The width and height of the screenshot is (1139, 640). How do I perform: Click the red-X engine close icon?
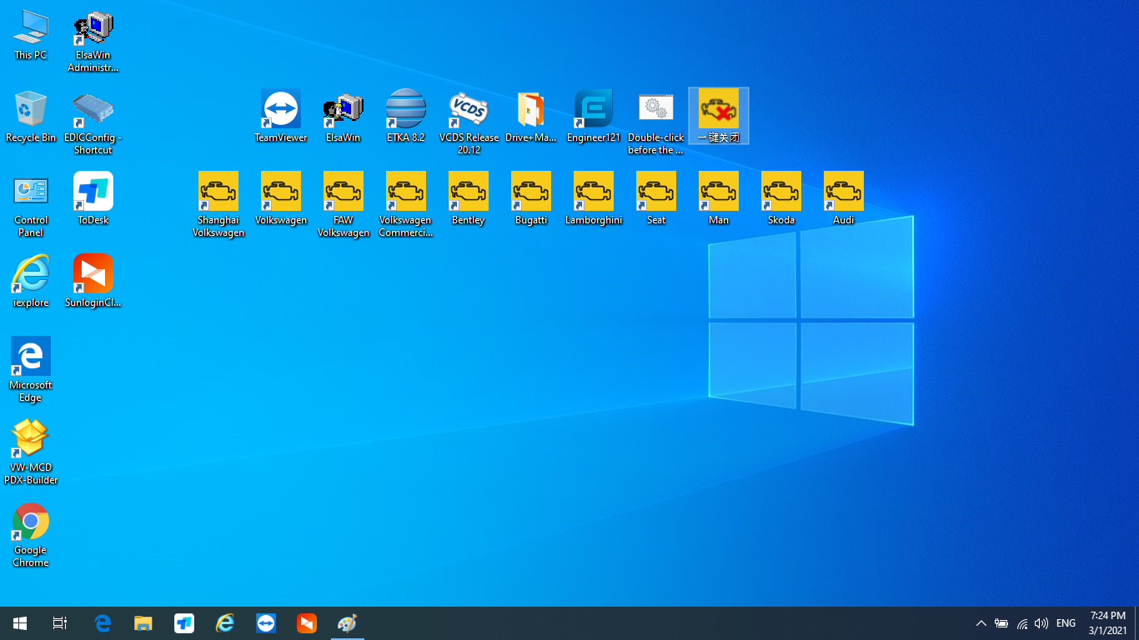tap(719, 109)
